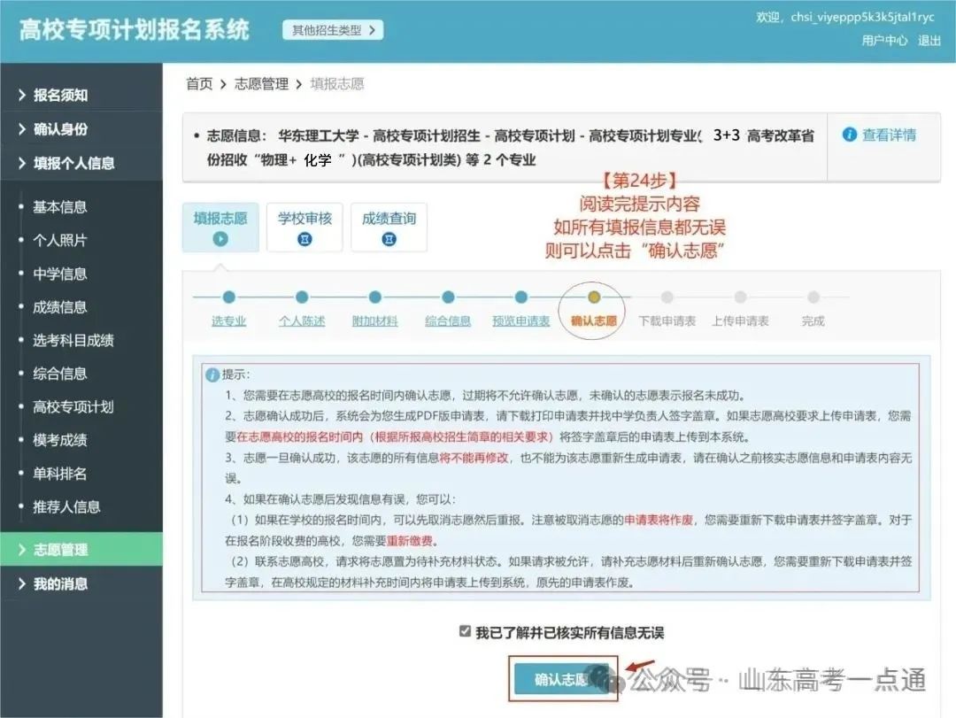Click the 提示 information icon

click(x=212, y=374)
